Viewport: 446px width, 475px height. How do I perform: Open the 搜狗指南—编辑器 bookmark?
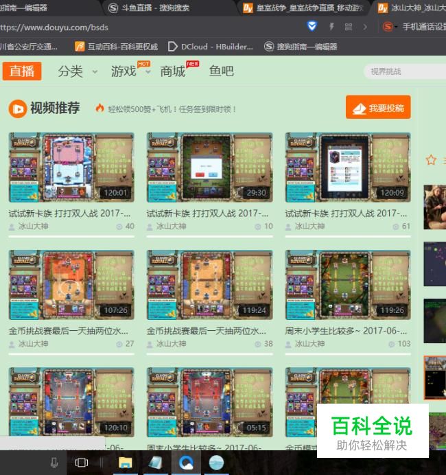pyautogui.click(x=301, y=47)
